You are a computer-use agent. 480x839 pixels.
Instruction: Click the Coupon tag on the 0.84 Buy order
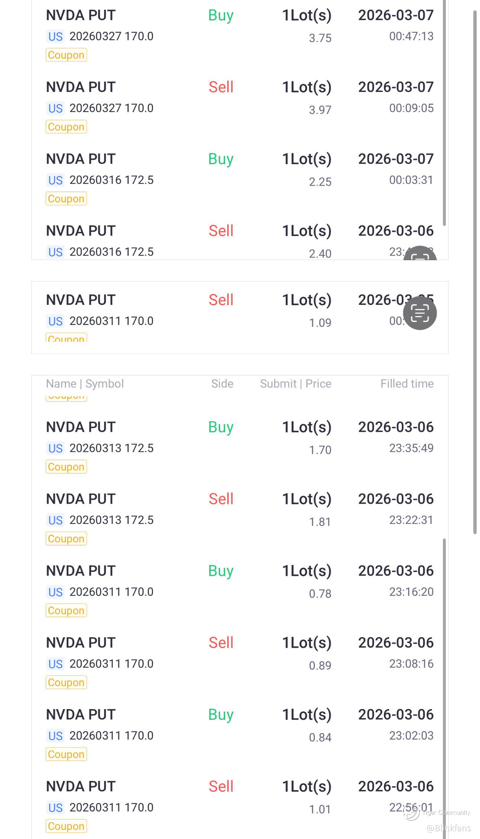(66, 755)
